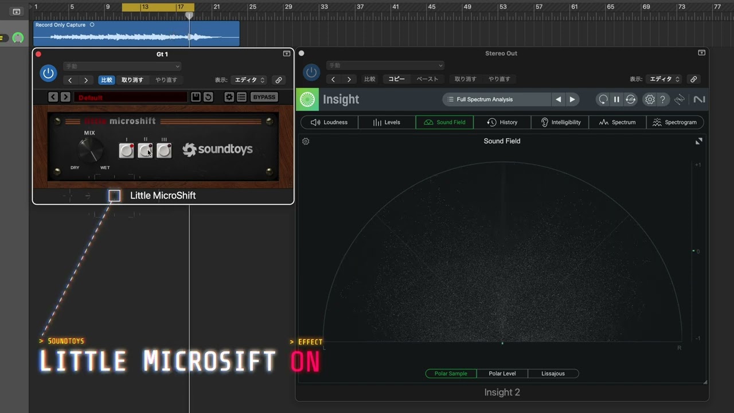Click ペースト paste in Stereo Out window
Viewport: 734px width, 413px height.
coord(427,79)
